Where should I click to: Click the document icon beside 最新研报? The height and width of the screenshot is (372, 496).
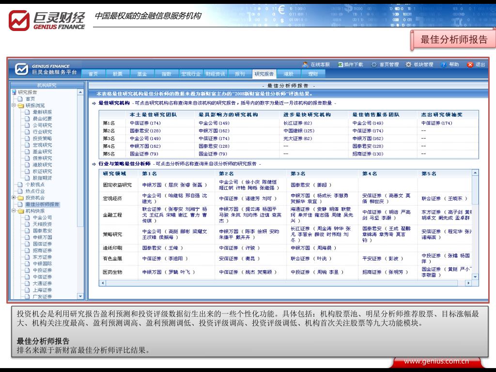click(27, 112)
